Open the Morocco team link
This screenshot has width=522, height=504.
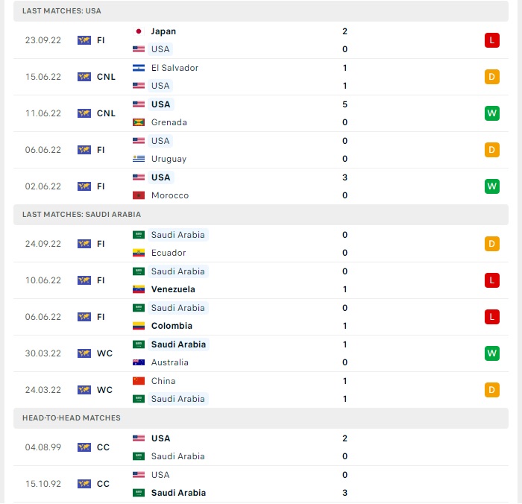tap(170, 195)
